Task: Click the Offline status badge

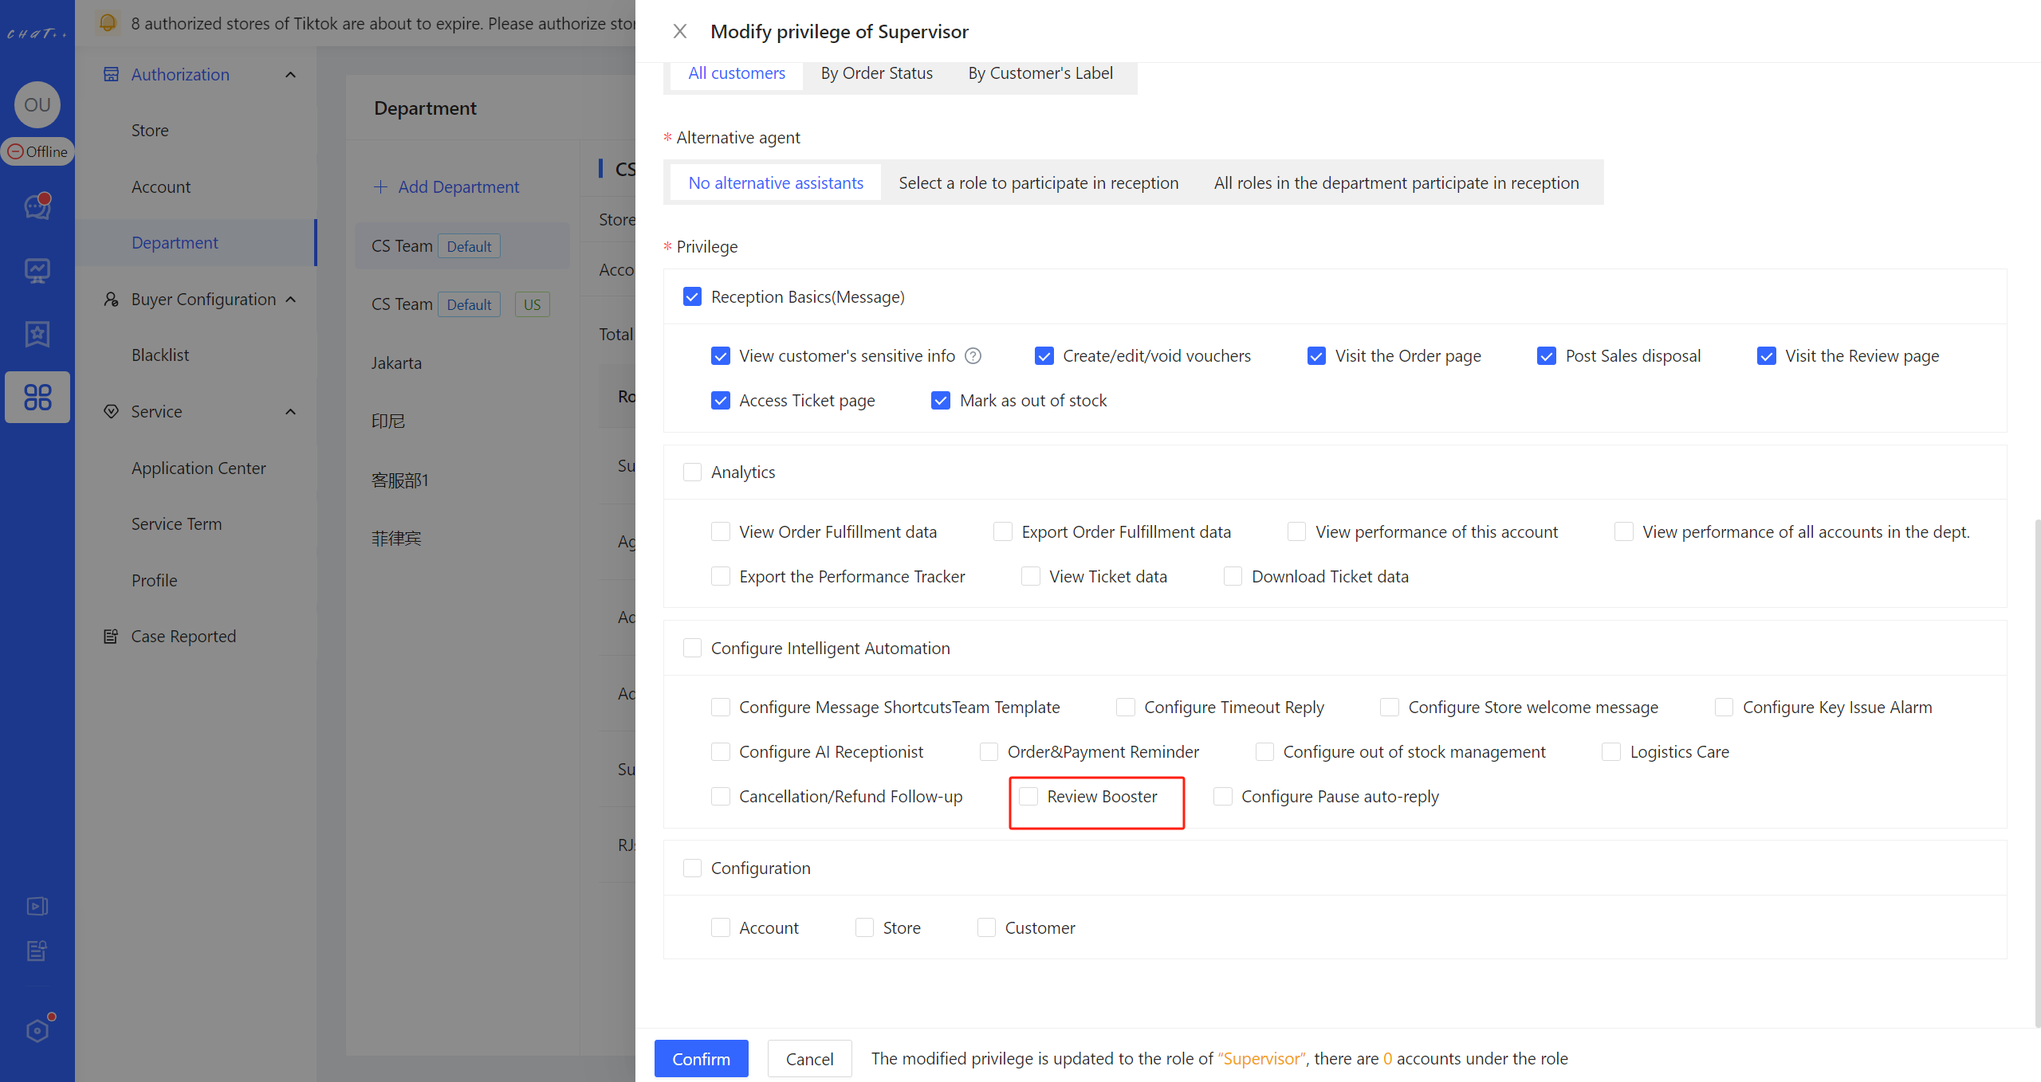Action: click(37, 151)
